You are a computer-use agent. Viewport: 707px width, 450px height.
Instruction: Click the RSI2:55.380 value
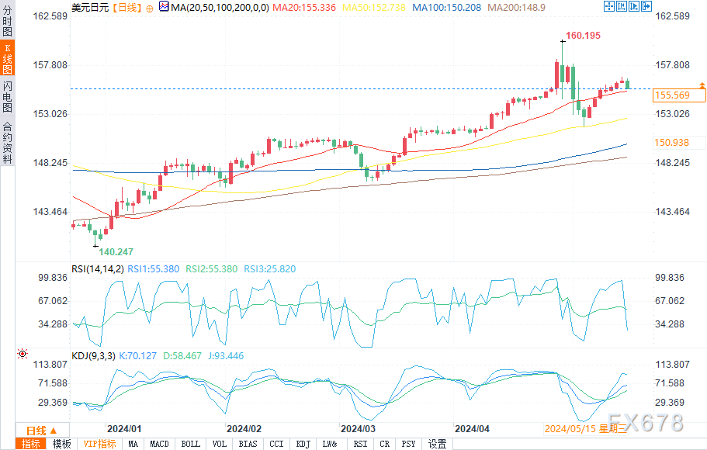(x=211, y=269)
